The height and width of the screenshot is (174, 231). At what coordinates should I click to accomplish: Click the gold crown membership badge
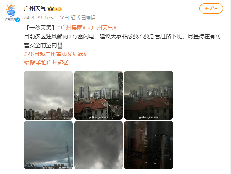pyautogui.click(x=54, y=9)
